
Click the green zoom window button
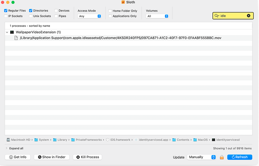point(13,2)
